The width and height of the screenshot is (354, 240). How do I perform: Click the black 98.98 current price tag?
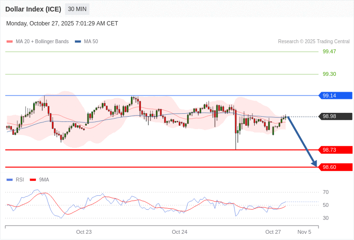click(x=335, y=116)
